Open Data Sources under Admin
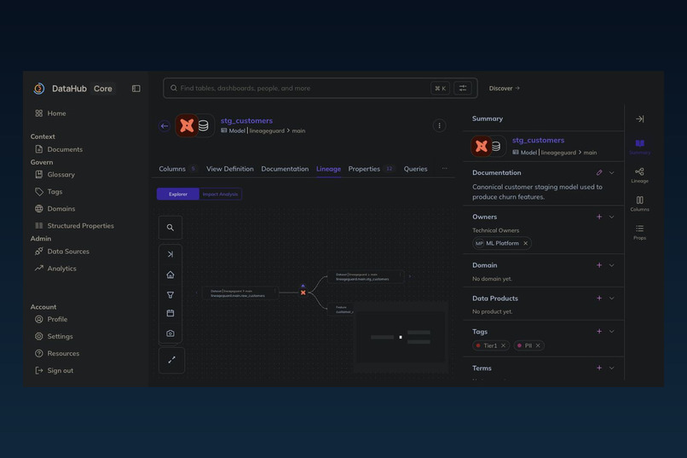 coord(62,251)
